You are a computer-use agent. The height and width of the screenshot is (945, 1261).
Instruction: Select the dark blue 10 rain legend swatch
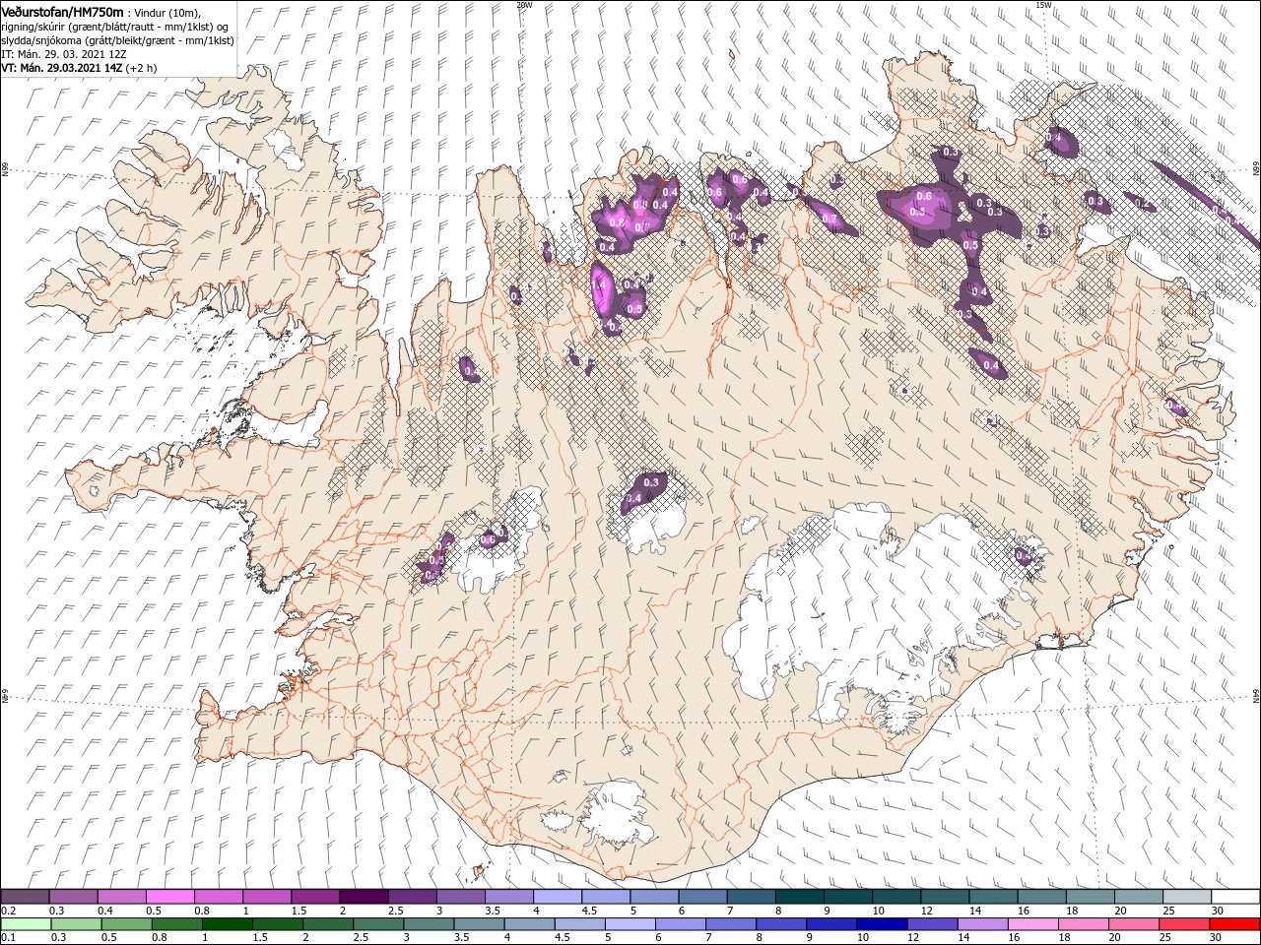(x=881, y=924)
